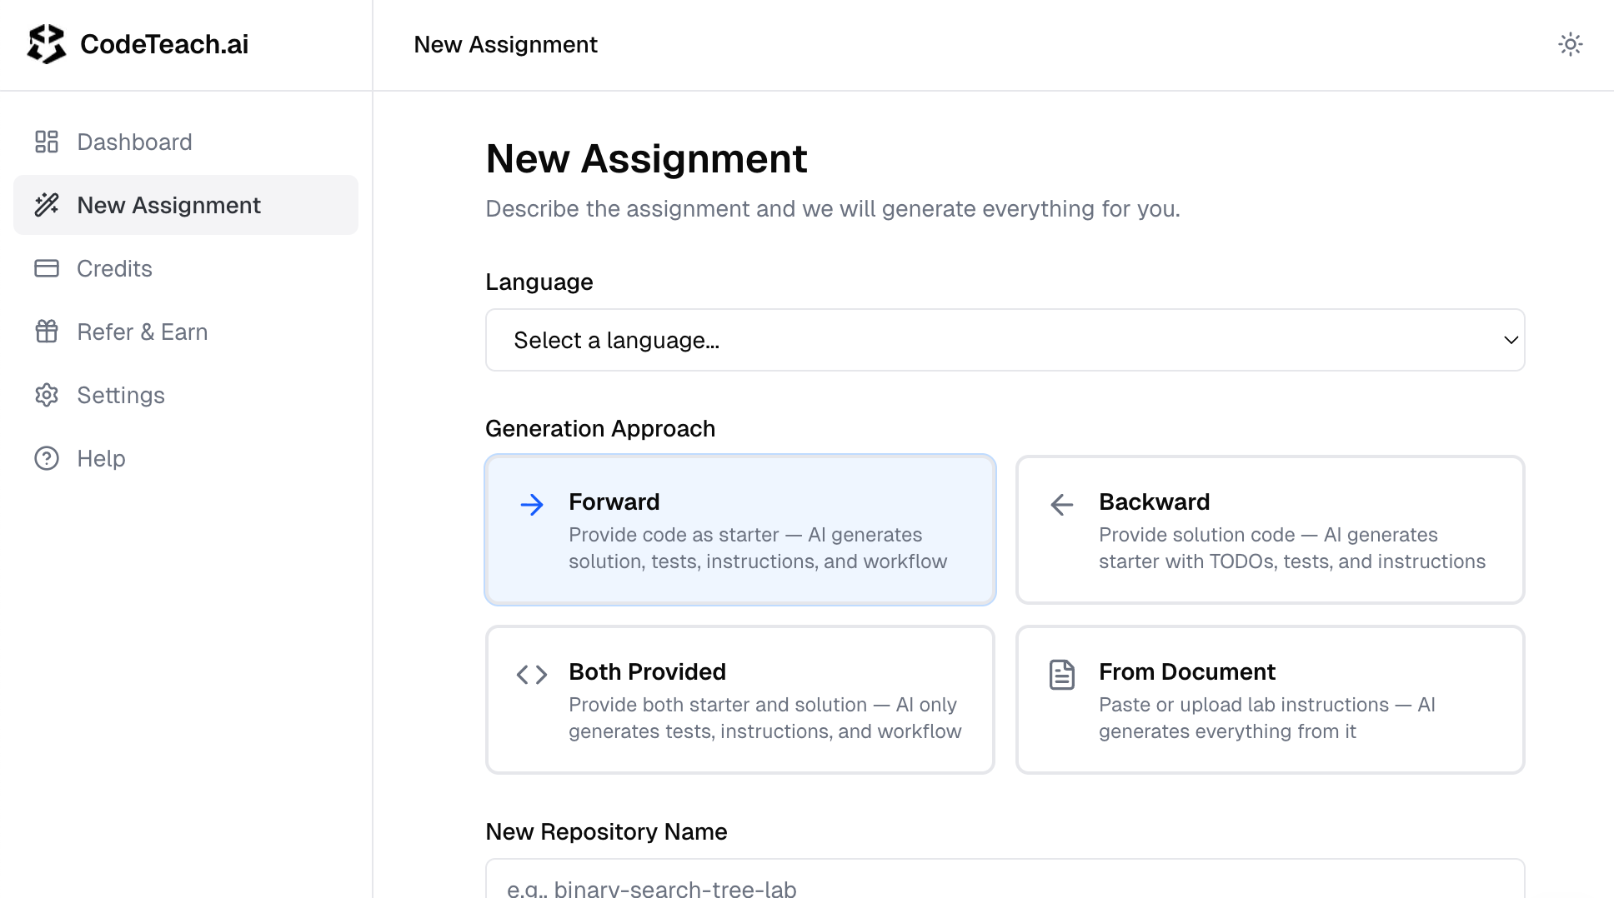Open Refer & Earn in the sidebar
1614x898 pixels.
point(186,332)
